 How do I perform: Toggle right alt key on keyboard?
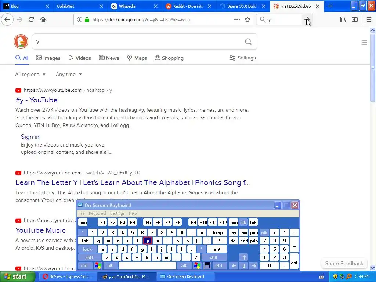[184, 266]
